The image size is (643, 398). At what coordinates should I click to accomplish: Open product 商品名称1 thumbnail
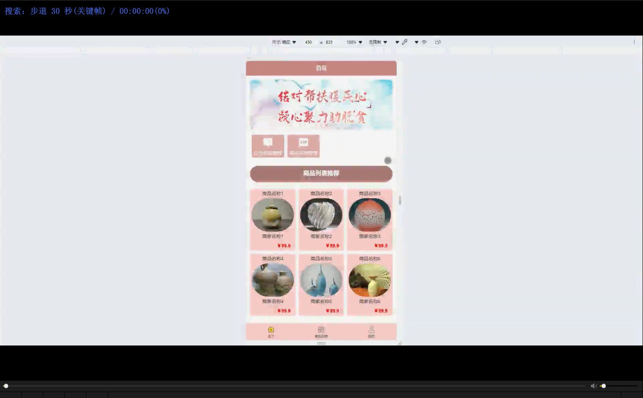pyautogui.click(x=273, y=215)
